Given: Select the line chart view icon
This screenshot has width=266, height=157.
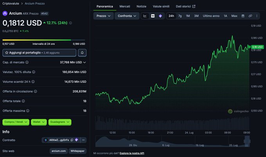Looking at the screenshot, I should [x=145, y=16].
